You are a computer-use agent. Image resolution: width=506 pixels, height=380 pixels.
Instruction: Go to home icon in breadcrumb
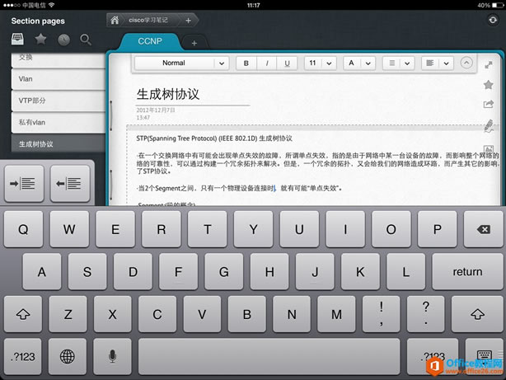click(115, 21)
